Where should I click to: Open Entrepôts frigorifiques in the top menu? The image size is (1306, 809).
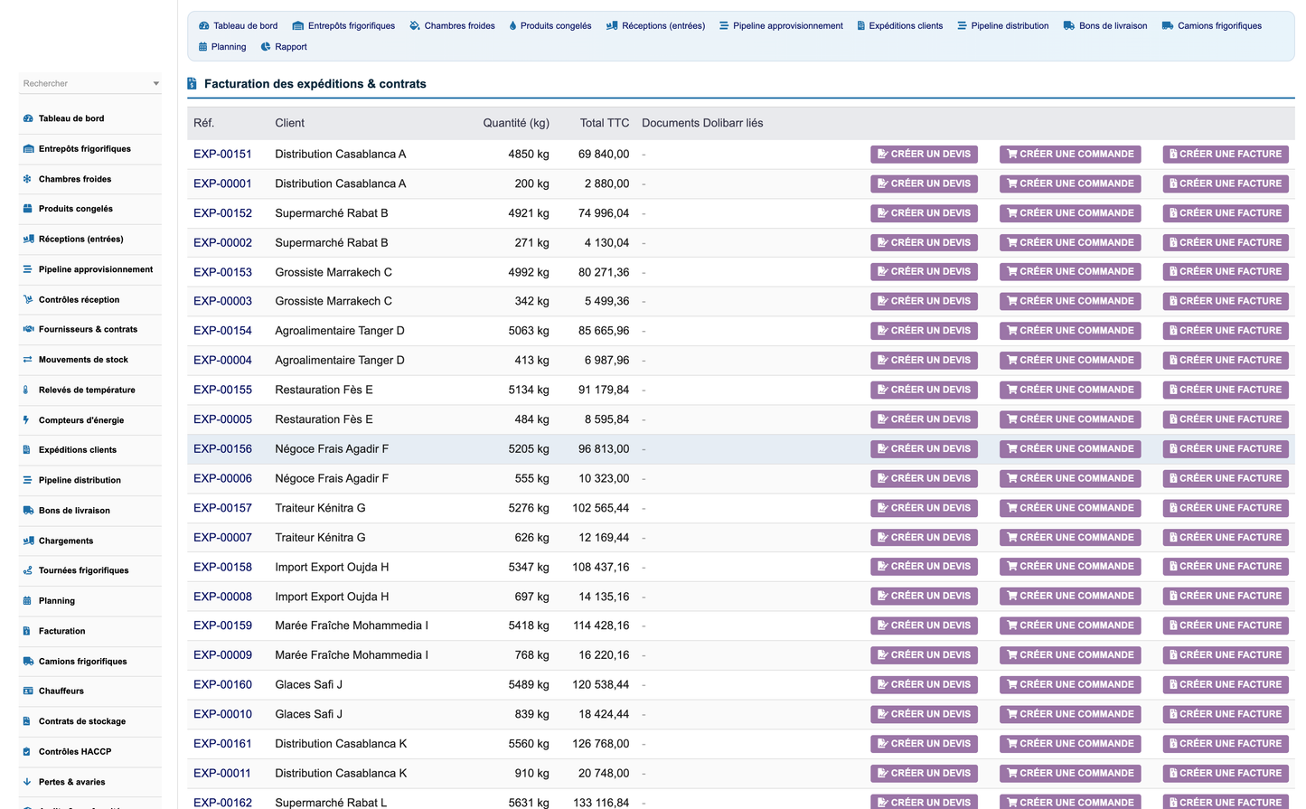pyautogui.click(x=343, y=25)
